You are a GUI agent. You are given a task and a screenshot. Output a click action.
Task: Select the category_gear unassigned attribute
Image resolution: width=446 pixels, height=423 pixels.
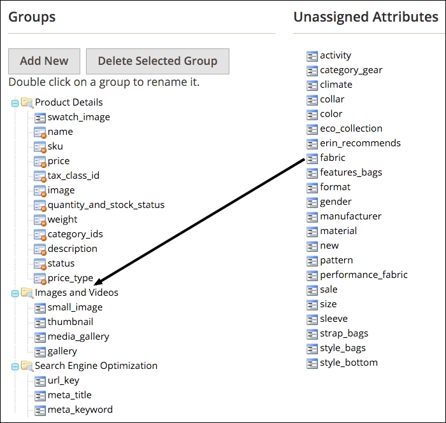pyautogui.click(x=351, y=70)
